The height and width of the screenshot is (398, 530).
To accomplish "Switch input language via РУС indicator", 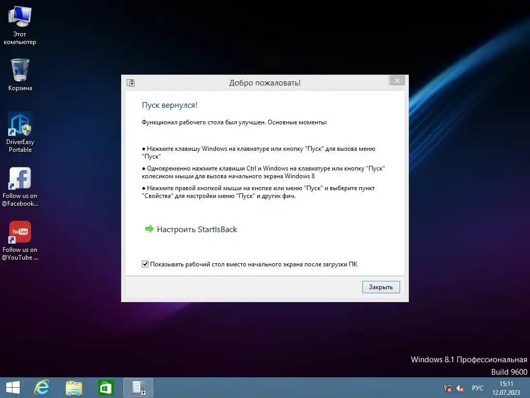I will (478, 388).
